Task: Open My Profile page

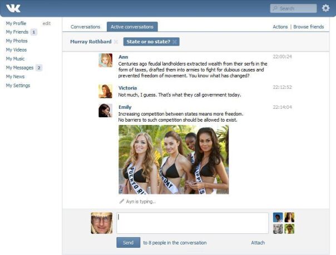Action: (x=16, y=23)
